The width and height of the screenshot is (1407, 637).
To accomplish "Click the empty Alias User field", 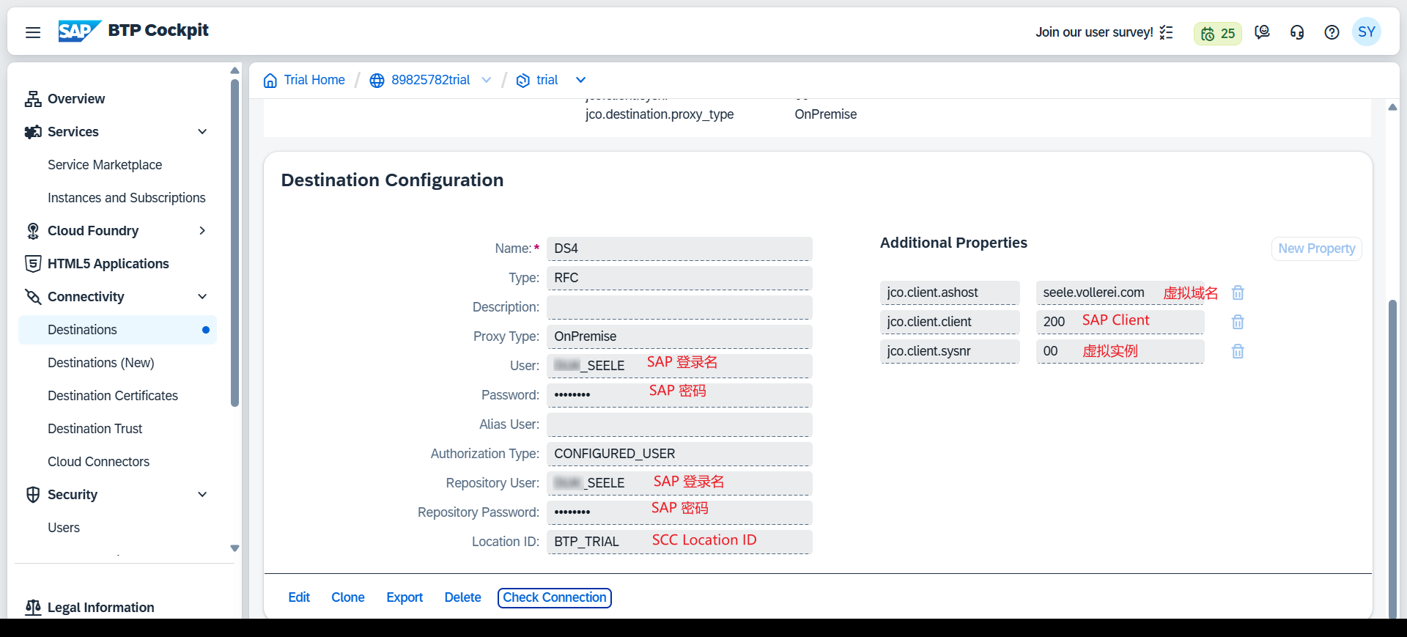I will [x=679, y=424].
